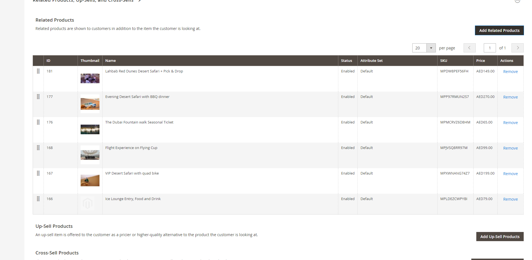Click drag handle icon for product 167
This screenshot has width=532, height=260.
coord(38,173)
